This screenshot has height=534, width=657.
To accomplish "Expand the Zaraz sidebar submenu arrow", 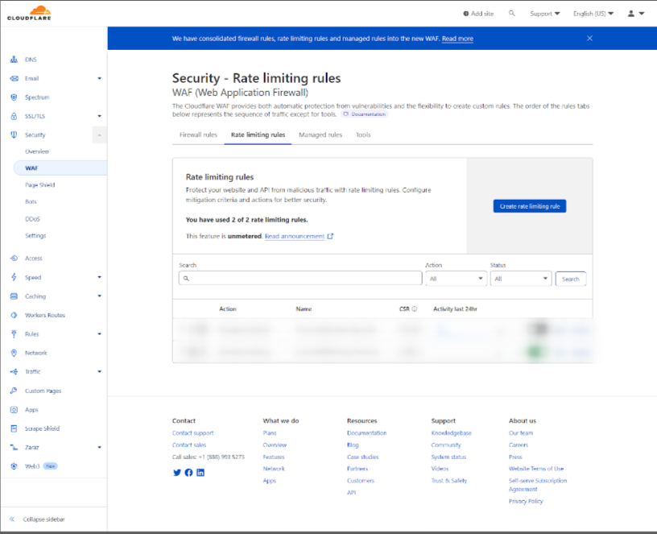I will click(x=99, y=447).
